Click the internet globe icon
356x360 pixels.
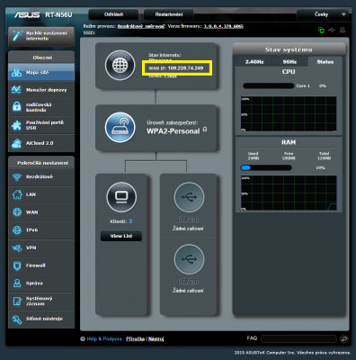click(120, 65)
